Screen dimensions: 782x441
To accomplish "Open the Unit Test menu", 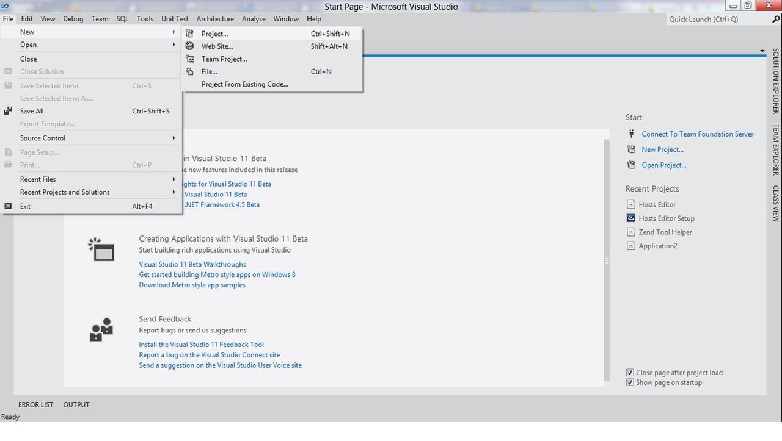I will tap(175, 19).
